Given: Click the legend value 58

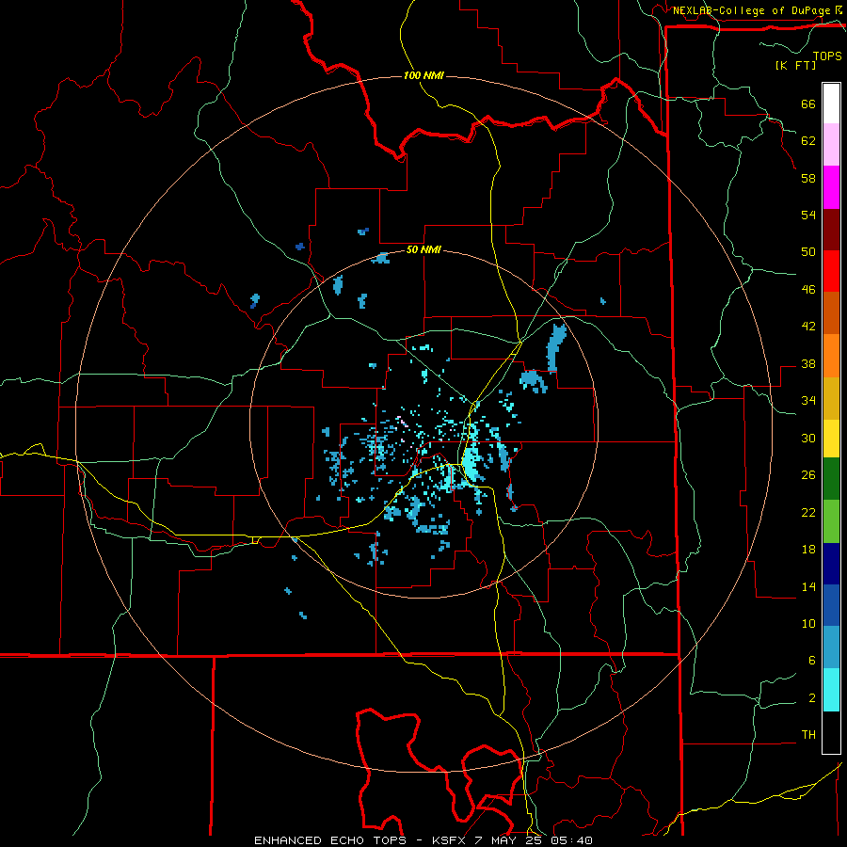Looking at the screenshot, I should pos(808,178).
